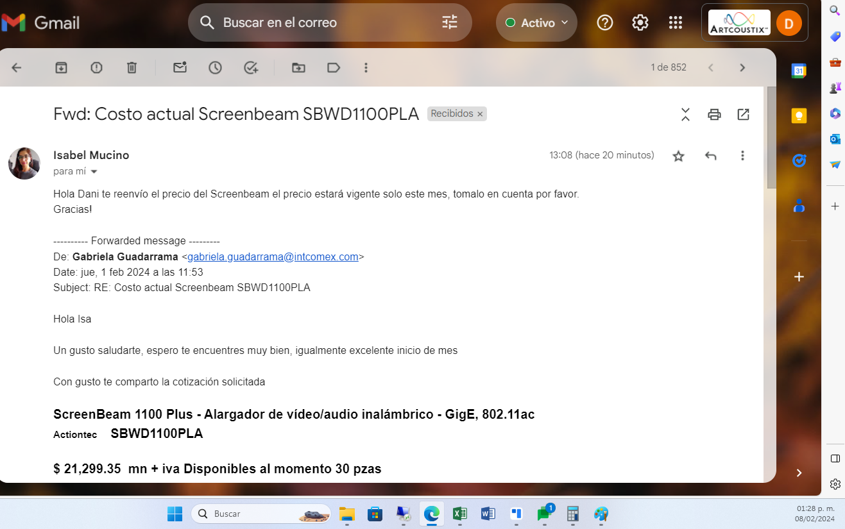Collapse all messages in the conversation
The width and height of the screenshot is (845, 529).
[x=685, y=114]
